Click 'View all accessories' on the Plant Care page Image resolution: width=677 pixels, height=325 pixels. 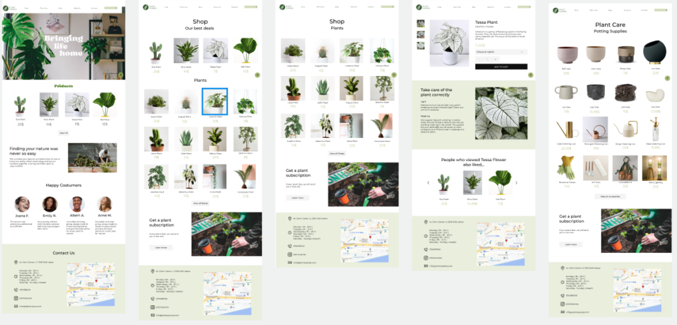coord(610,196)
